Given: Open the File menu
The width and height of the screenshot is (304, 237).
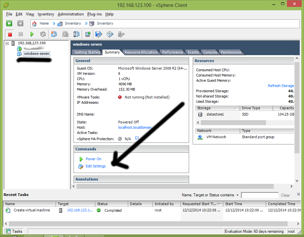Looking at the screenshot, I should [9, 14].
